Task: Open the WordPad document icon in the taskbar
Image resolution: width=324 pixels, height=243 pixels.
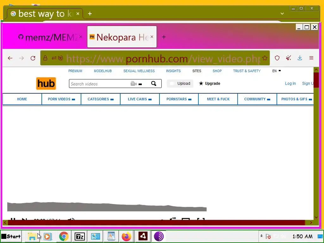Action: (111, 236)
